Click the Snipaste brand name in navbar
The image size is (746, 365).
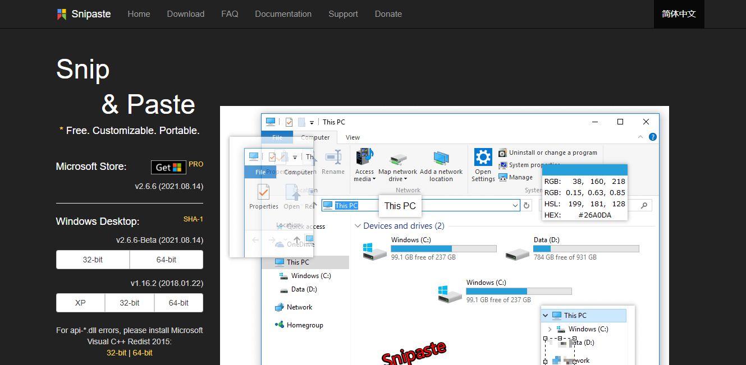pyautogui.click(x=91, y=14)
